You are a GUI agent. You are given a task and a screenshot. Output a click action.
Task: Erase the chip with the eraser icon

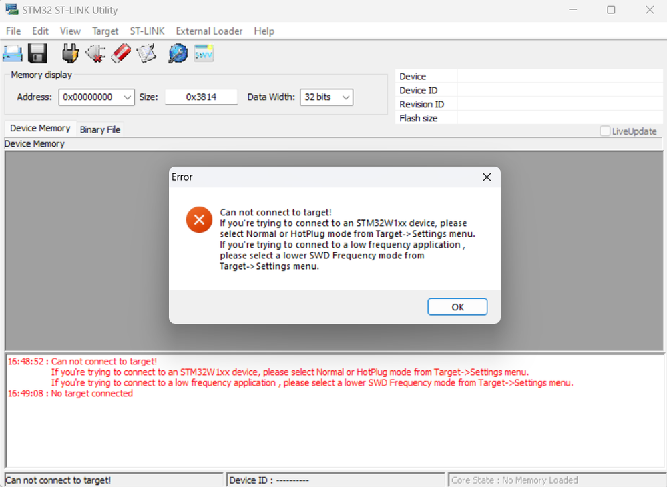click(x=121, y=53)
